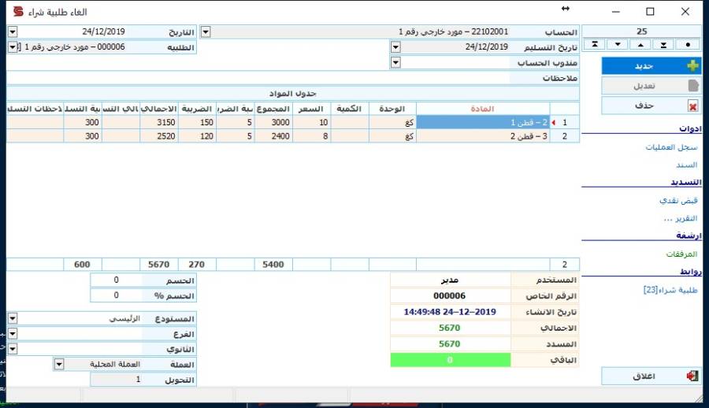Open the الطلبية order dropdown
Image resolution: width=709 pixels, height=408 pixels.
point(12,47)
